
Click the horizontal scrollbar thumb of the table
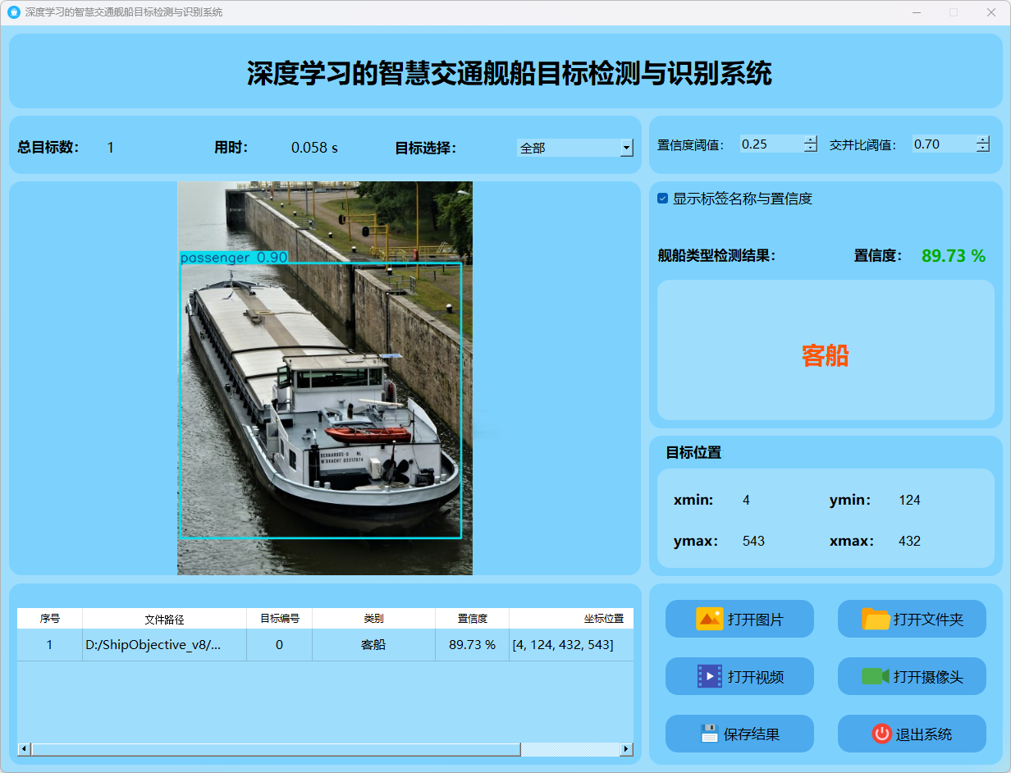click(276, 749)
